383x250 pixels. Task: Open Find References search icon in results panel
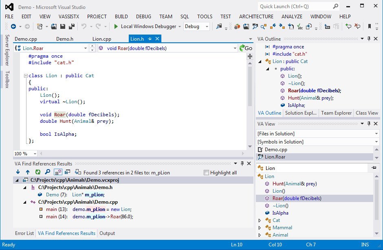[x=46, y=172]
